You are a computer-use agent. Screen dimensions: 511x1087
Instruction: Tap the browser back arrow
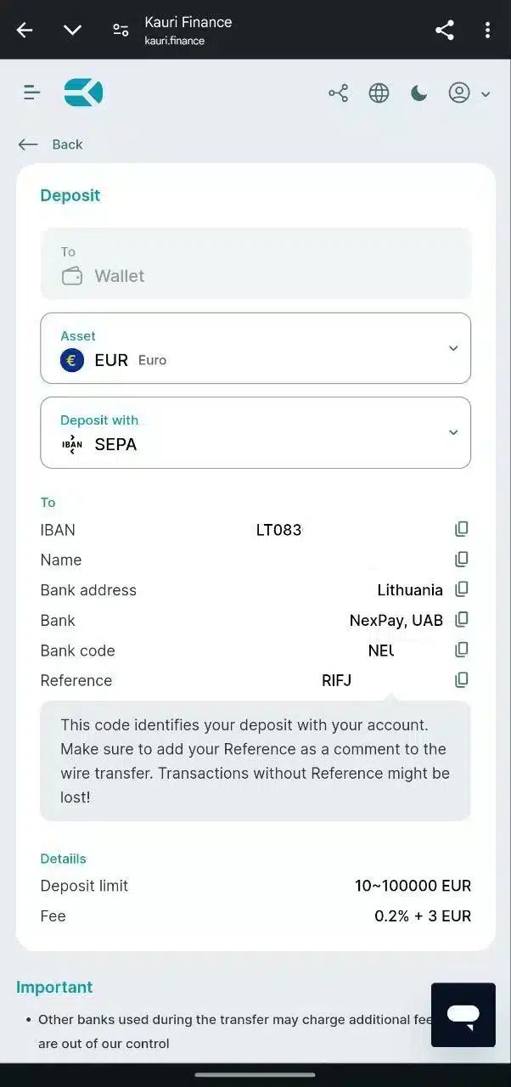(x=25, y=30)
